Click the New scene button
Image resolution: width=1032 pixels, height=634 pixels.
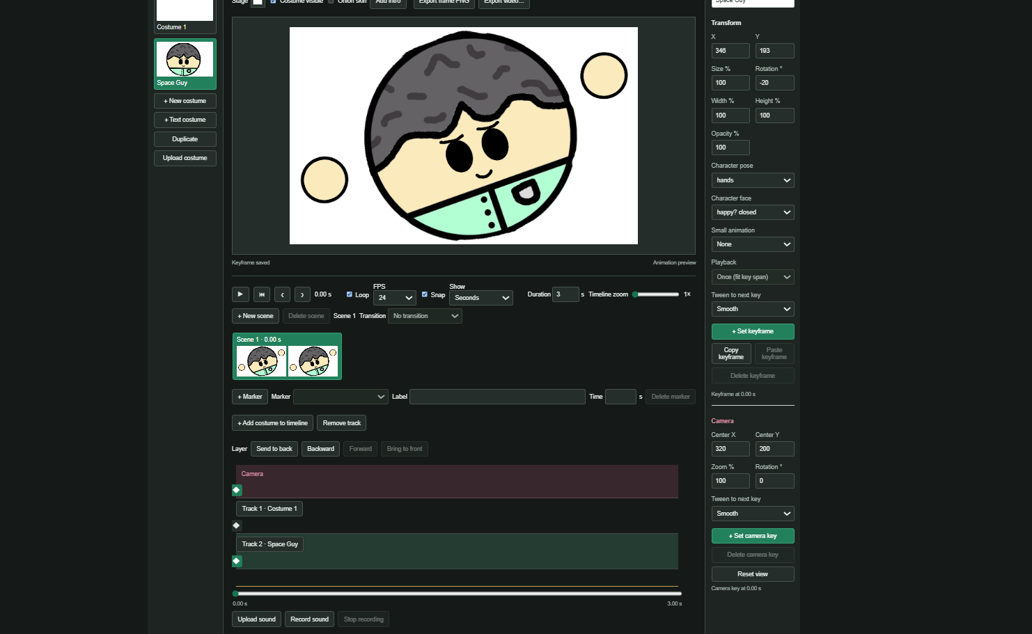click(256, 316)
